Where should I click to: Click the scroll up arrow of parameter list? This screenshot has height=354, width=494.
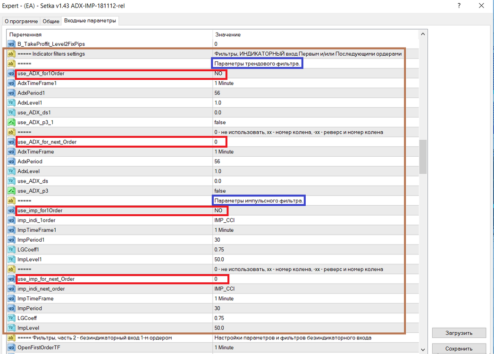[423, 34]
